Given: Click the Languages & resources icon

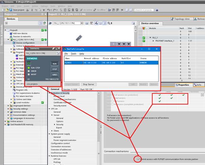Looking at the screenshot, I should 11,118.
